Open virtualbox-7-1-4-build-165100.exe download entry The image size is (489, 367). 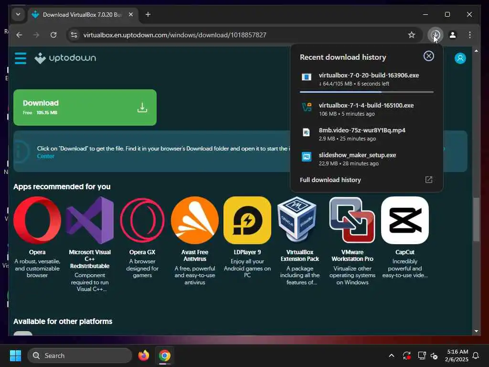[366, 109]
